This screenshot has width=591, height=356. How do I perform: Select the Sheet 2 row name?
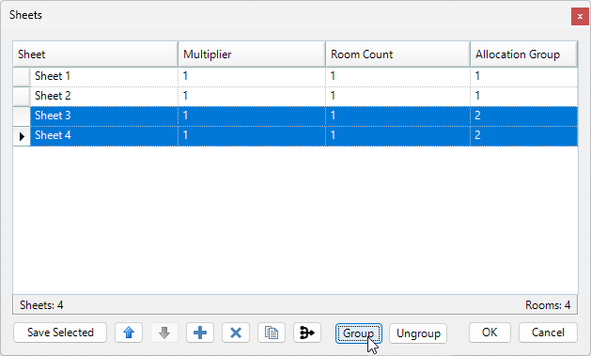coord(104,96)
